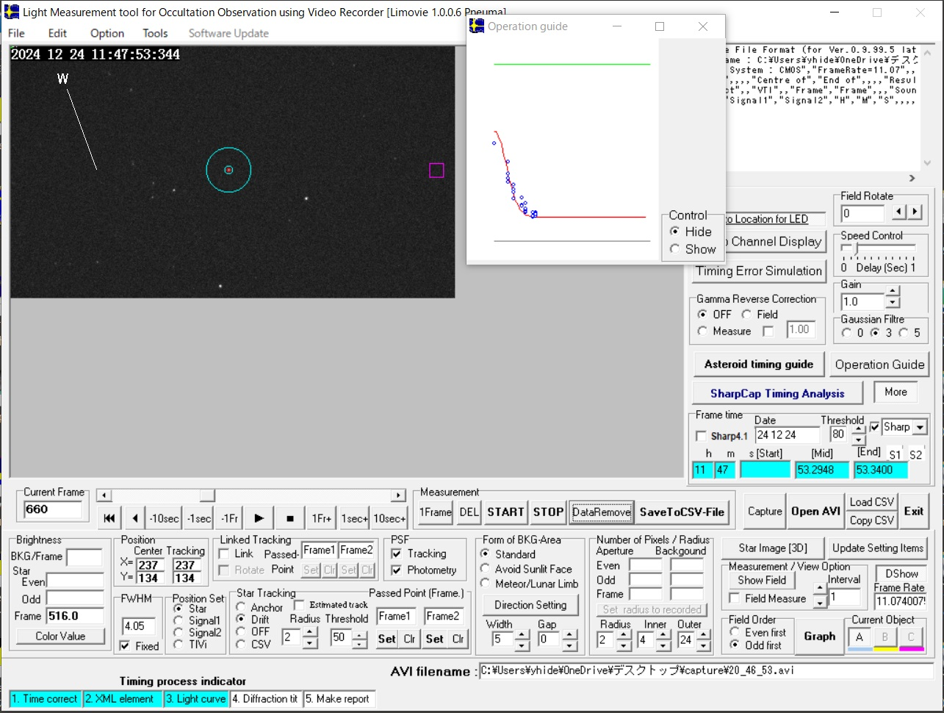Screen dimensions: 944x713
Task: Click the SaveToCSV-File button
Action: (x=682, y=512)
